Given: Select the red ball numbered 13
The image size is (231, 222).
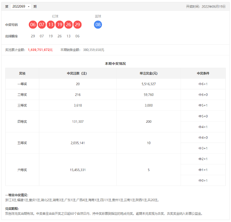Looking at the screenshot, I should [x=50, y=25].
